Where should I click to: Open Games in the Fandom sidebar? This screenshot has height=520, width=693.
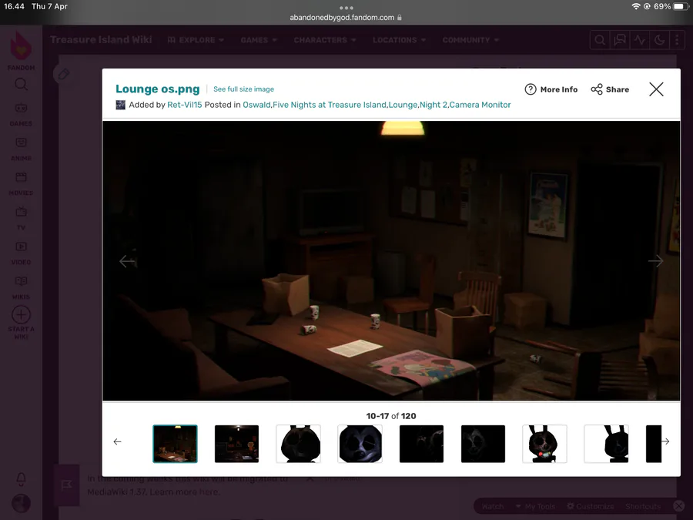click(x=21, y=114)
